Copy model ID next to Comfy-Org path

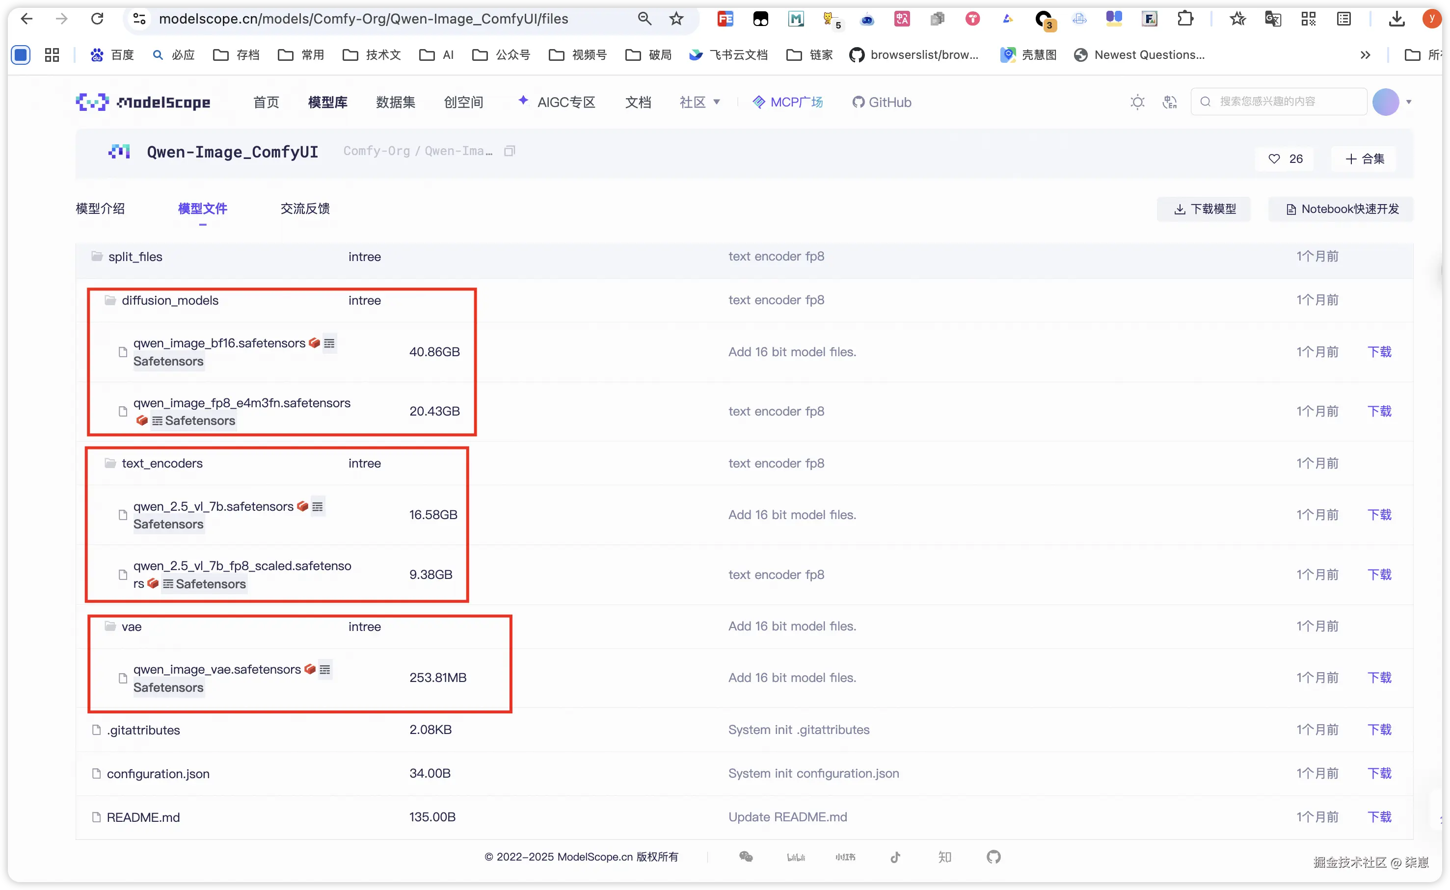pos(509,151)
